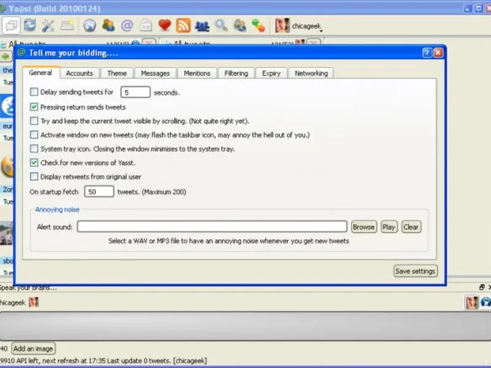Click the chicageek avatar in the main toolbar
The image size is (491, 368).
pyautogui.click(x=282, y=25)
